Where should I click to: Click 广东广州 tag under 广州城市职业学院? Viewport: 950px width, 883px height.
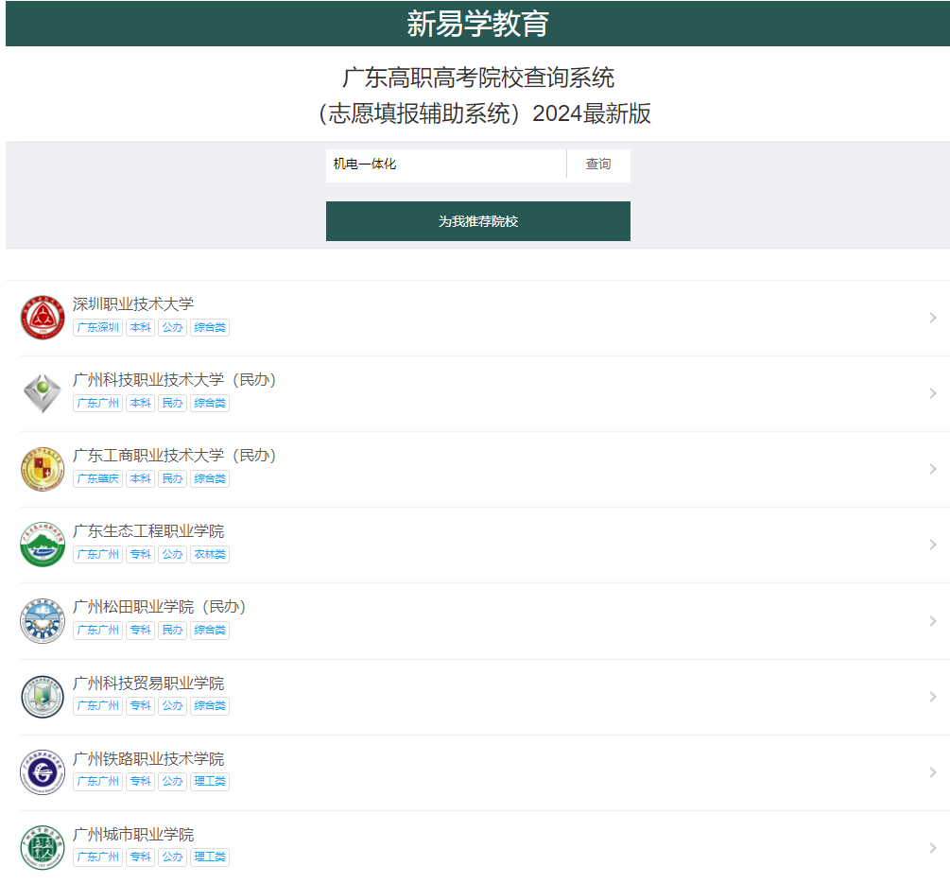tap(98, 857)
